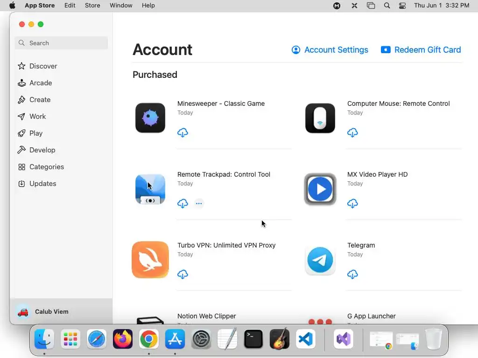Open Launchpad from the Dock
Image resolution: width=478 pixels, height=358 pixels.
[x=70, y=339]
